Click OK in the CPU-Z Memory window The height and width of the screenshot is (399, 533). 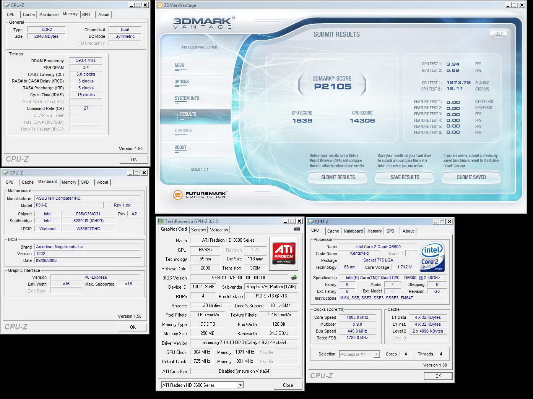134,160
